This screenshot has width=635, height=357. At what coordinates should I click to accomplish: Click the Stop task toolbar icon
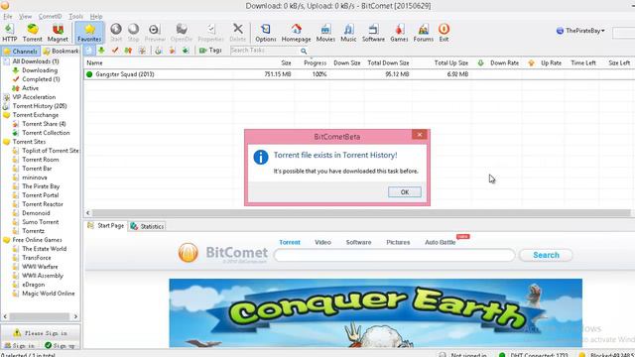pos(133,33)
